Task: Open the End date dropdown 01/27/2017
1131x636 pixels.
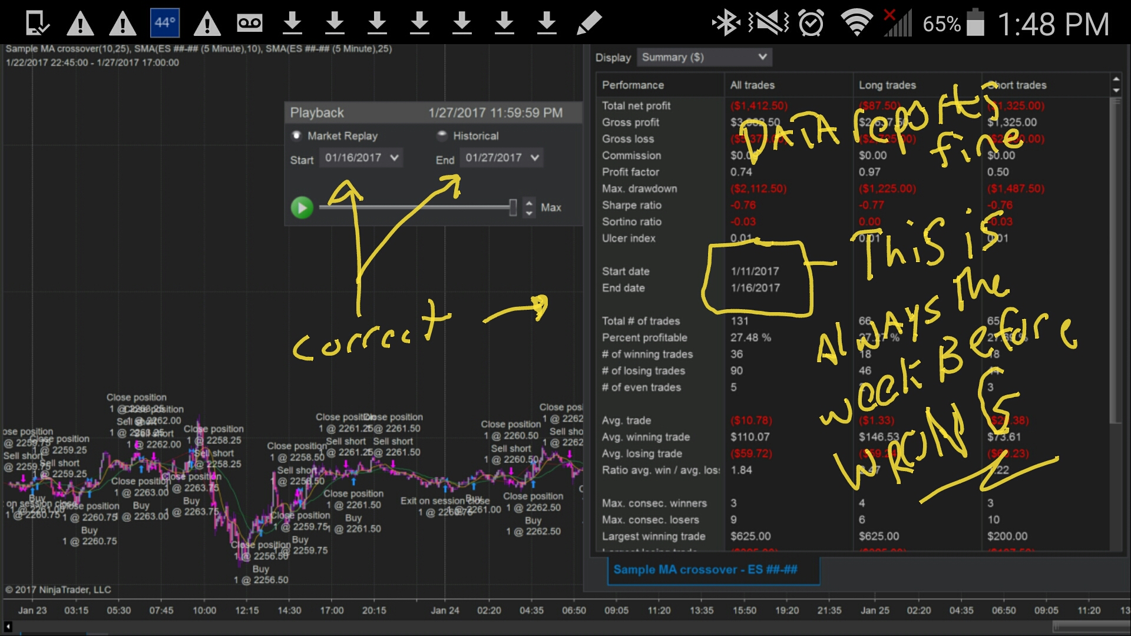Action: (501, 158)
